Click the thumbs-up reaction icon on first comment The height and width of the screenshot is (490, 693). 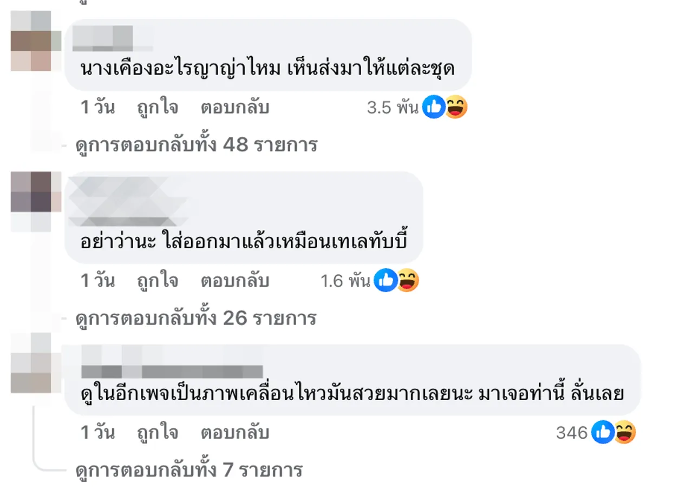coord(434,107)
